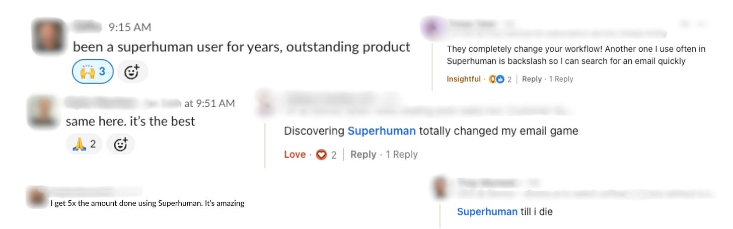The image size is (733, 229).
Task: Open reaction icons next to Insightful
Action: pos(496,79)
